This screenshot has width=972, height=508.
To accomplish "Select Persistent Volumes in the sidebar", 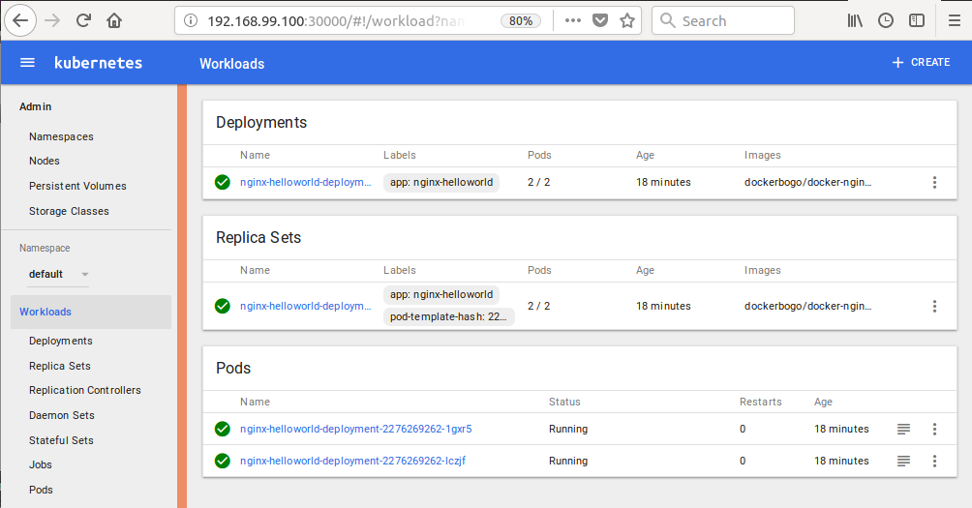I will (x=77, y=186).
